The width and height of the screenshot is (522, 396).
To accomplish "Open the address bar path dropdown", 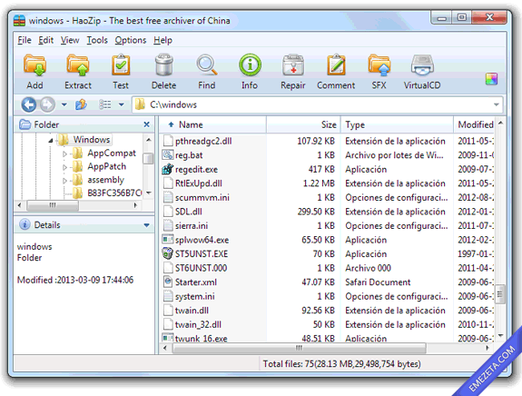I will (x=496, y=104).
